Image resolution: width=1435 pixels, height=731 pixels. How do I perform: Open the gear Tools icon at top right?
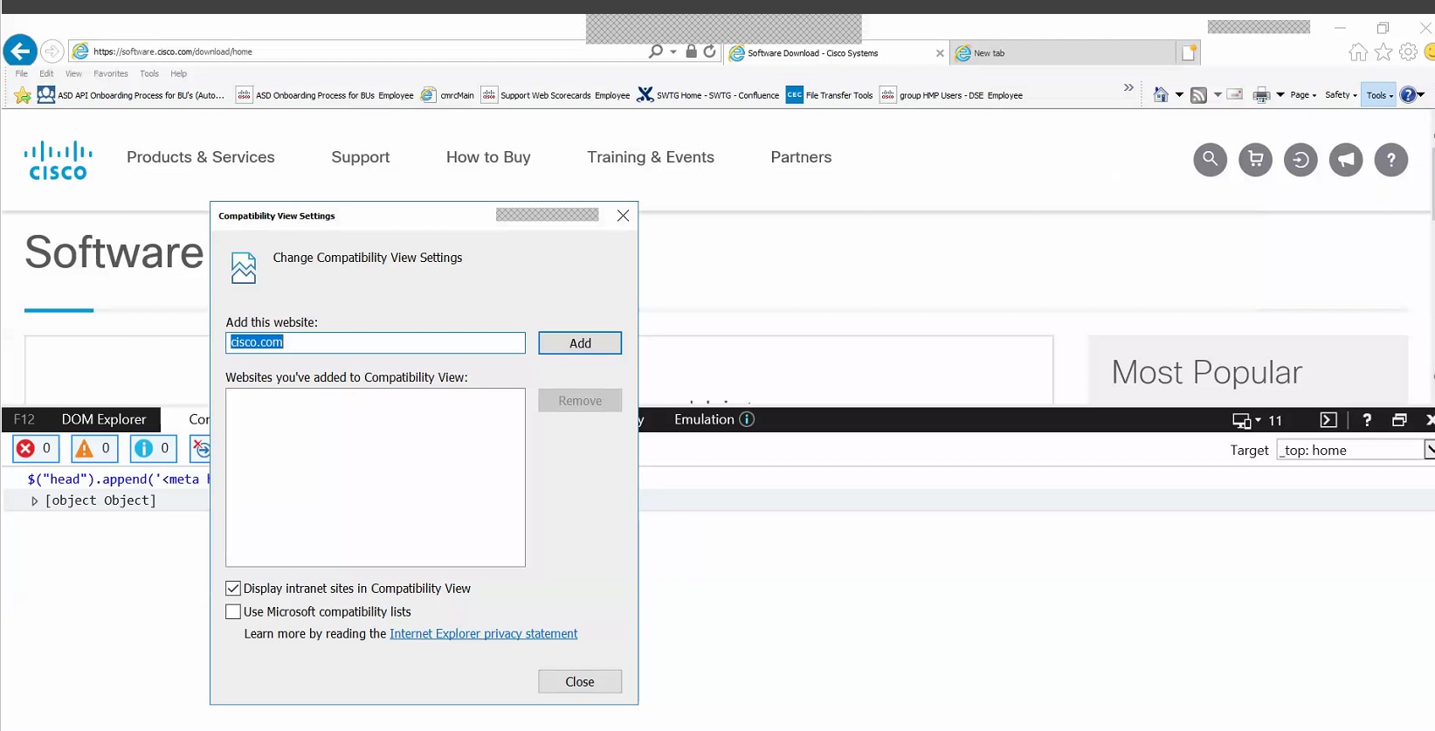1408,52
